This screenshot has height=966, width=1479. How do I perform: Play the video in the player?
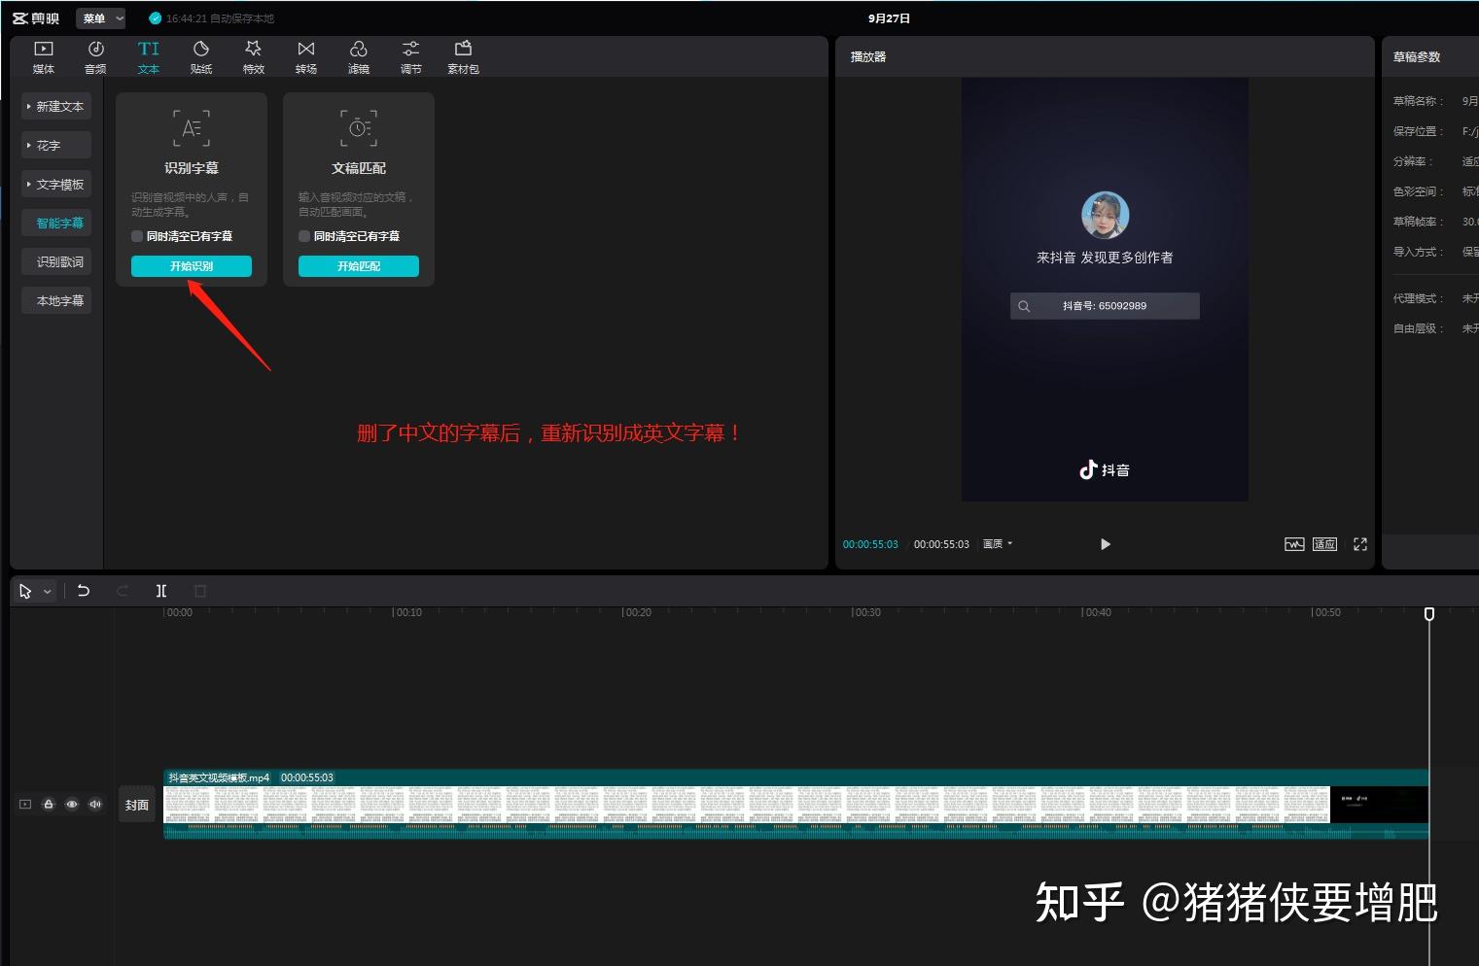(1105, 544)
